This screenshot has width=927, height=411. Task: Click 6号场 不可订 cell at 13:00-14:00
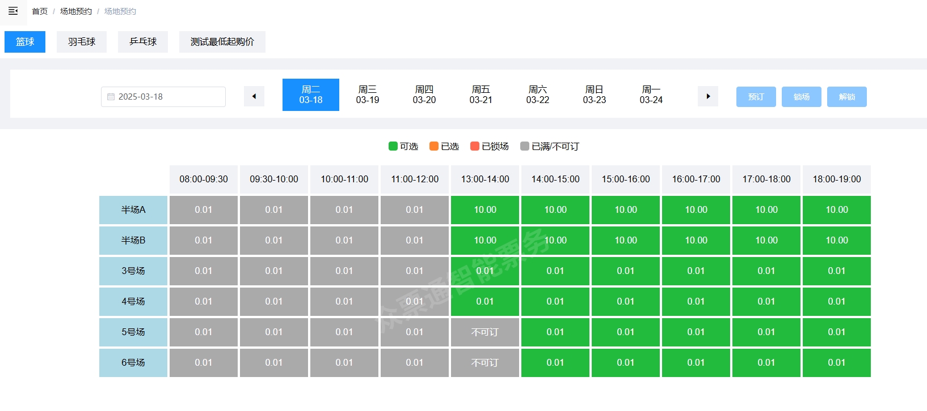pos(485,363)
